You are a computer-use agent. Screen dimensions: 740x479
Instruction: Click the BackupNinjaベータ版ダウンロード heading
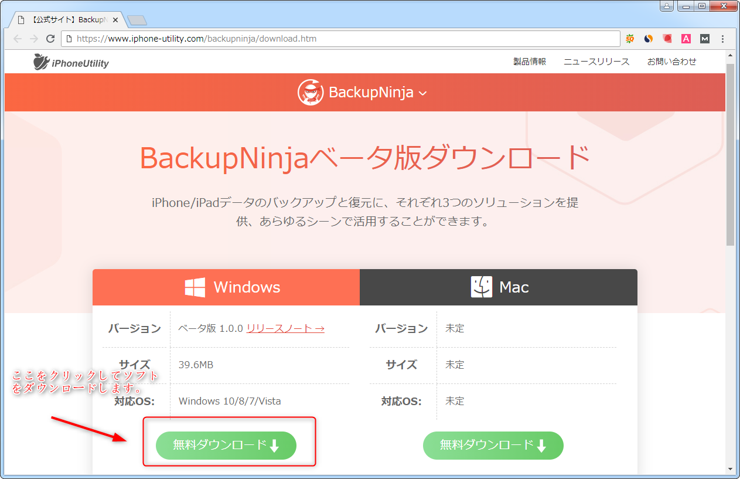click(365, 157)
